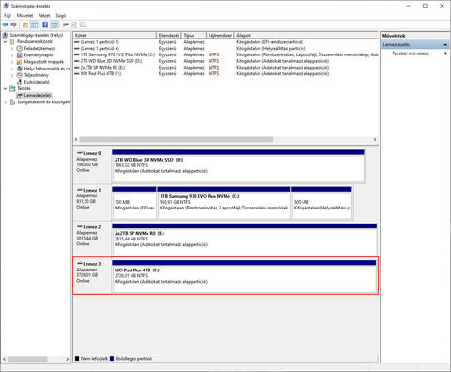Open Eseménynapló icon in tree
Image resolution: width=451 pixels, height=372 pixels.
pyautogui.click(x=20, y=55)
